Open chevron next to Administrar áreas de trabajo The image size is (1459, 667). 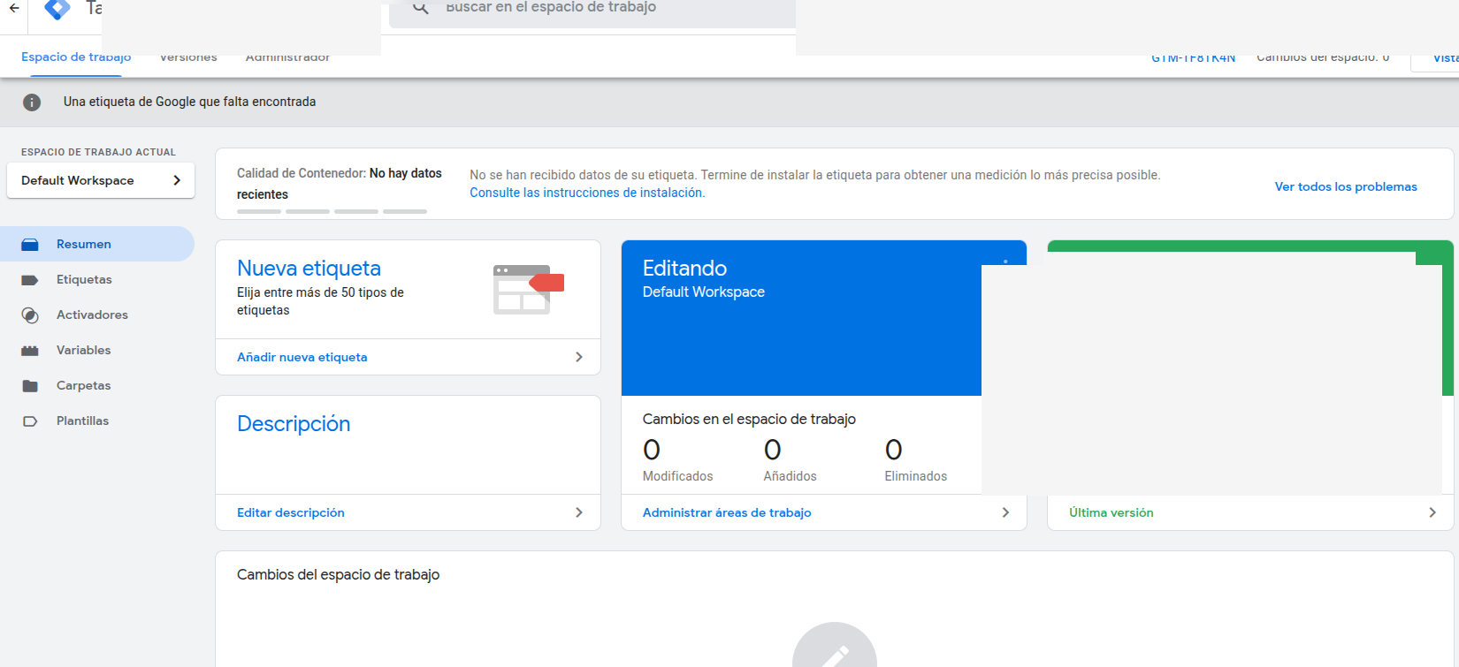coord(1005,512)
